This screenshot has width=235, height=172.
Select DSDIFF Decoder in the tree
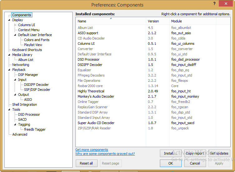(36, 85)
